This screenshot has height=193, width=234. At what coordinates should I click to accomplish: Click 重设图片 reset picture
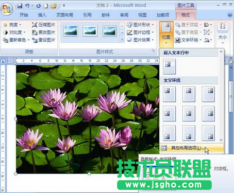point(43,40)
